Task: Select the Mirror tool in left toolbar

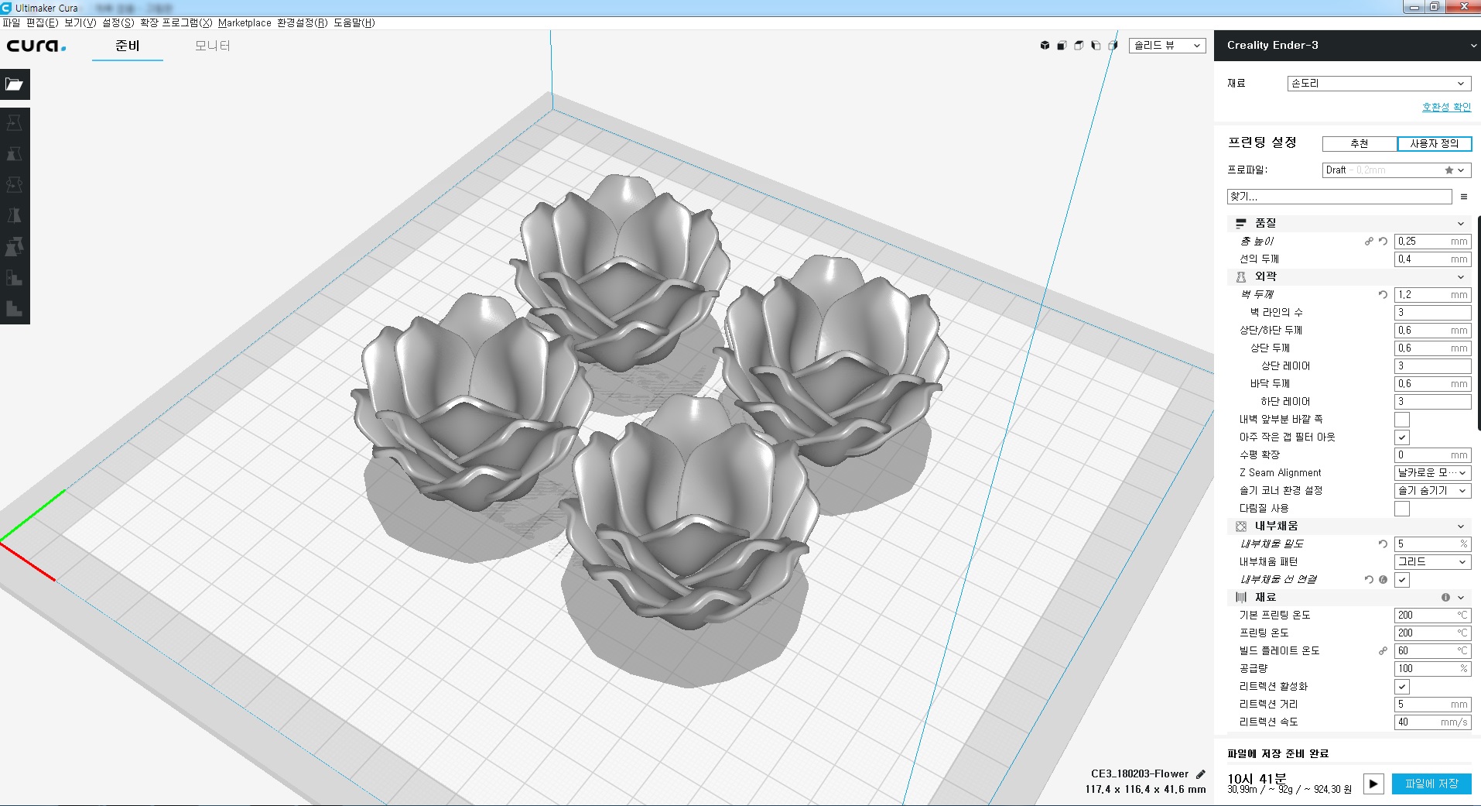Action: coord(15,215)
